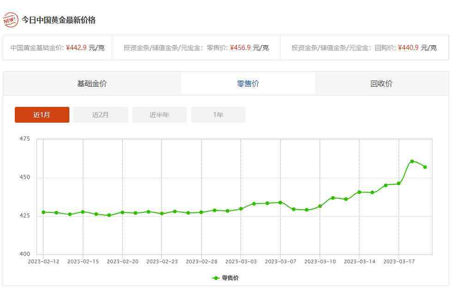Click the highest peak data point on chart
Screen dimensions: 456x292
click(412, 162)
